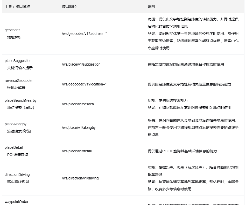Click the placeSearchNearby tool name
The image size is (246, 205).
click(20, 100)
